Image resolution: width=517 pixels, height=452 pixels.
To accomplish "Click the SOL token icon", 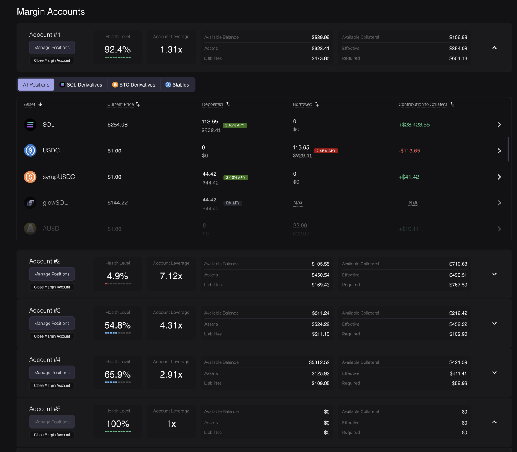I will (x=30, y=125).
